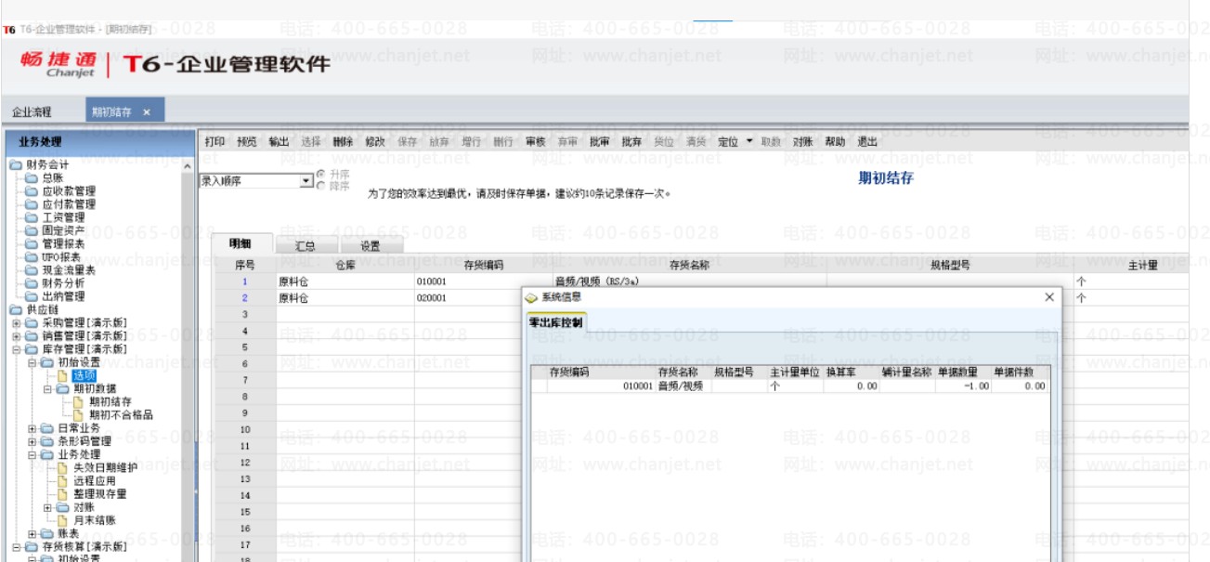
Task: Open 失效日期维护 item
Action: tap(105, 467)
